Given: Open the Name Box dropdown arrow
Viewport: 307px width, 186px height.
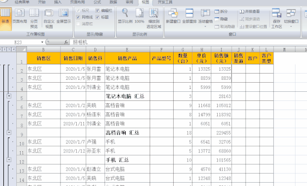Looking at the screenshot, I should pyautogui.click(x=42, y=42).
